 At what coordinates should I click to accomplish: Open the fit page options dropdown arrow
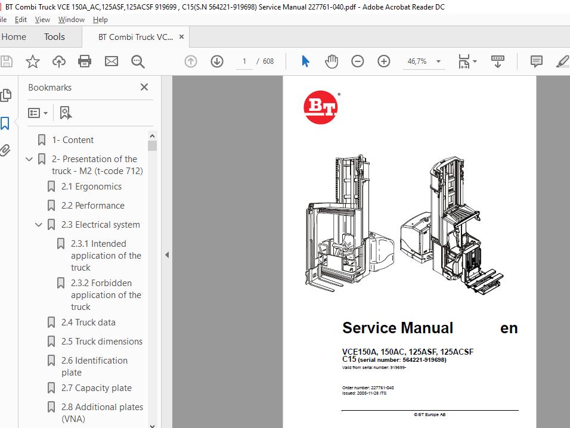[475, 61]
